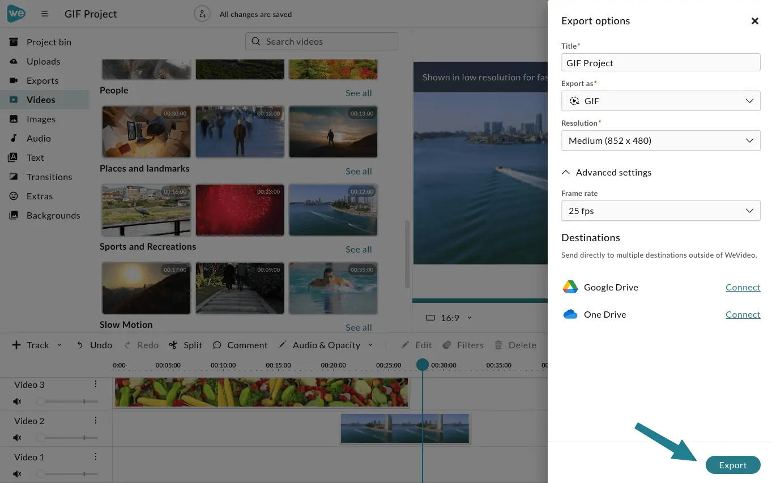Image resolution: width=772 pixels, height=483 pixels.
Task: Click the Undo arrow icon
Action: (x=80, y=345)
